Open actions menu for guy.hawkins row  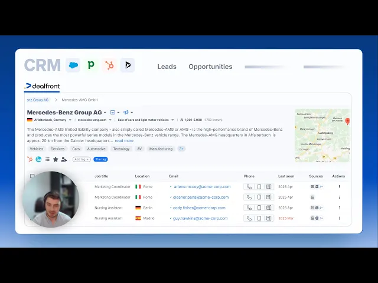tap(339, 218)
